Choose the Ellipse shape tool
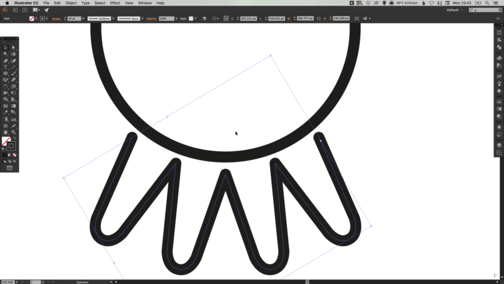The image size is (504, 284). tap(5, 73)
